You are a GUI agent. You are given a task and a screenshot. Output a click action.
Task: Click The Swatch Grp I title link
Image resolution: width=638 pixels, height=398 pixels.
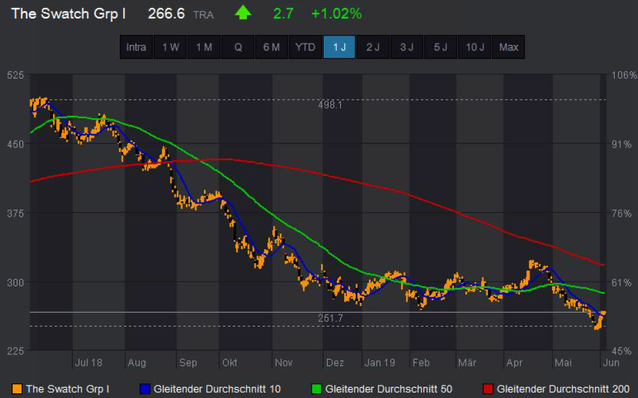pos(68,14)
